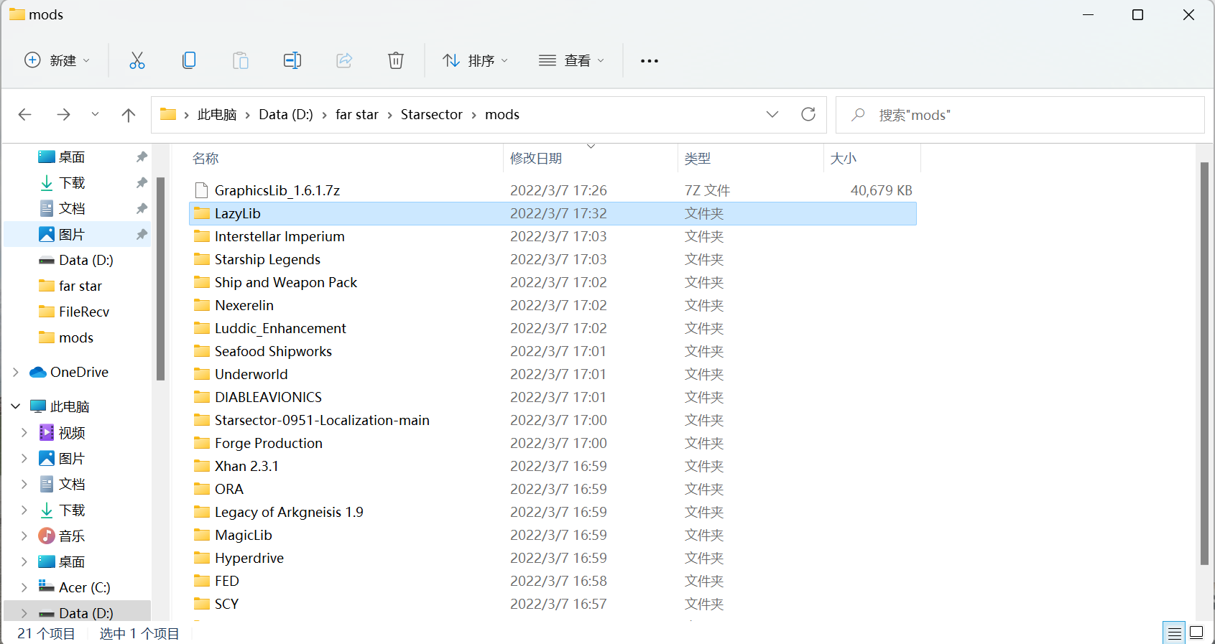This screenshot has width=1215, height=644.
Task: Navigate back to previous folder
Action: tap(25, 115)
